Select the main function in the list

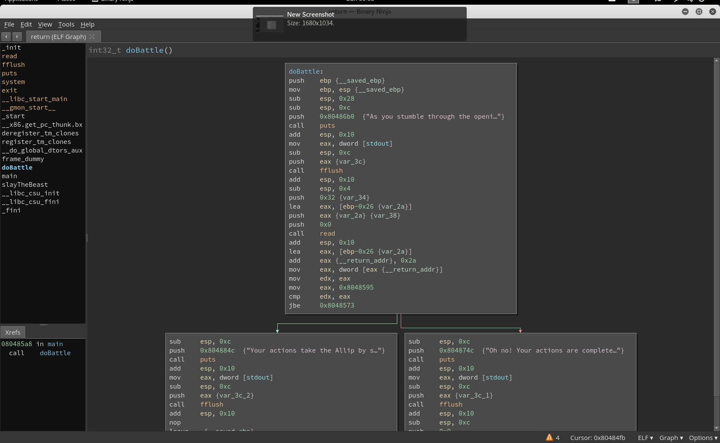pos(9,176)
